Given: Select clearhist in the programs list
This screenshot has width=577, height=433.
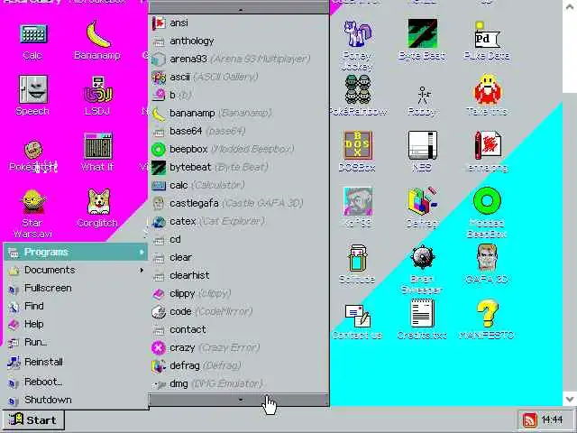Looking at the screenshot, I should pos(239,275).
